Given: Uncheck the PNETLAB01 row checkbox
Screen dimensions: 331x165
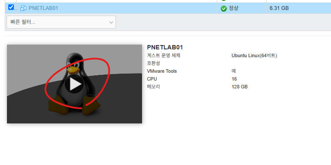Looking at the screenshot, I should point(11,7).
